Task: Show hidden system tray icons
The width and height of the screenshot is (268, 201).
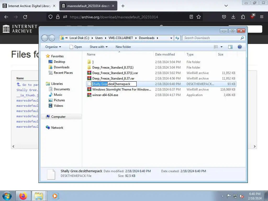Action: (x=222, y=196)
